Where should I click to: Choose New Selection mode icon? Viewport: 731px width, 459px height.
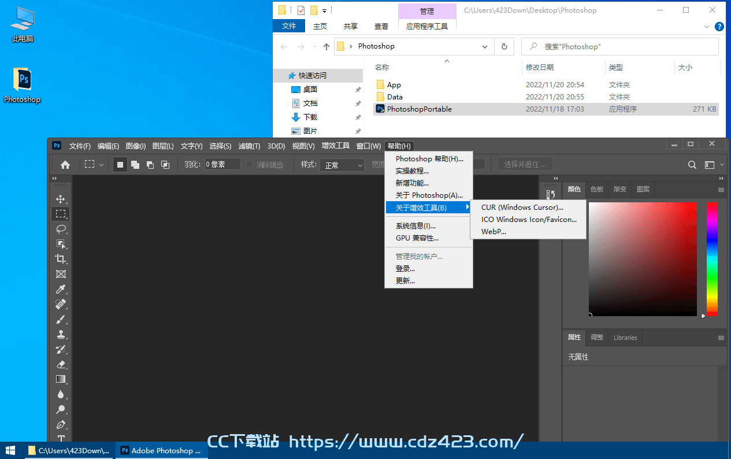pos(120,165)
